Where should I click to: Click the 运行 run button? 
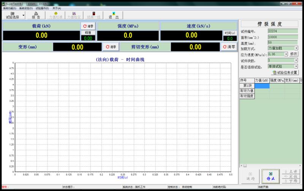(250, 177)
